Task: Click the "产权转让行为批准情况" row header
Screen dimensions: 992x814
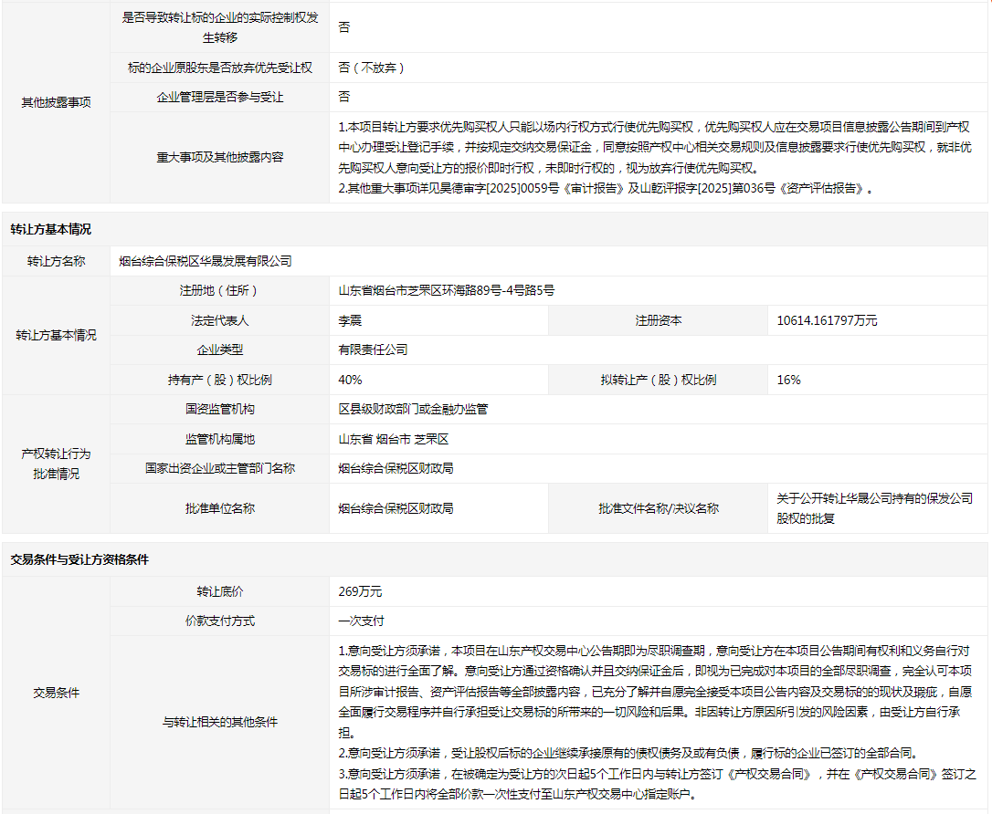Action: [x=56, y=464]
